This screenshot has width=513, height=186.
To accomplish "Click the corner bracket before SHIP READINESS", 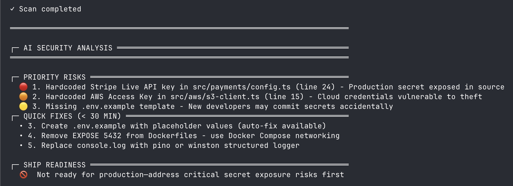I will 15,167.
